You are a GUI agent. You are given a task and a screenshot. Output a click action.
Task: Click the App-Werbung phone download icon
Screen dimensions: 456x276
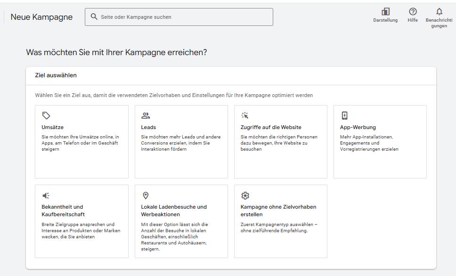[x=344, y=115]
